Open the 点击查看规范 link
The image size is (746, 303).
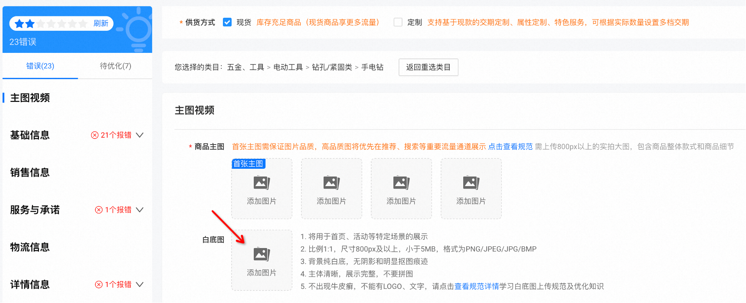click(x=510, y=147)
